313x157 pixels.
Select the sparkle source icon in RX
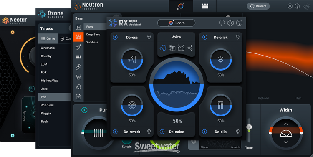pos(190,48)
